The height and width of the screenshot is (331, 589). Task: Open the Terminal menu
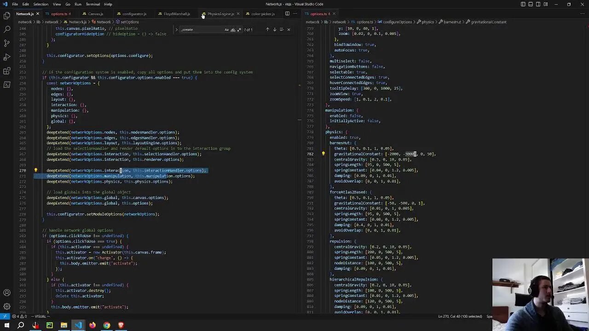point(92,4)
